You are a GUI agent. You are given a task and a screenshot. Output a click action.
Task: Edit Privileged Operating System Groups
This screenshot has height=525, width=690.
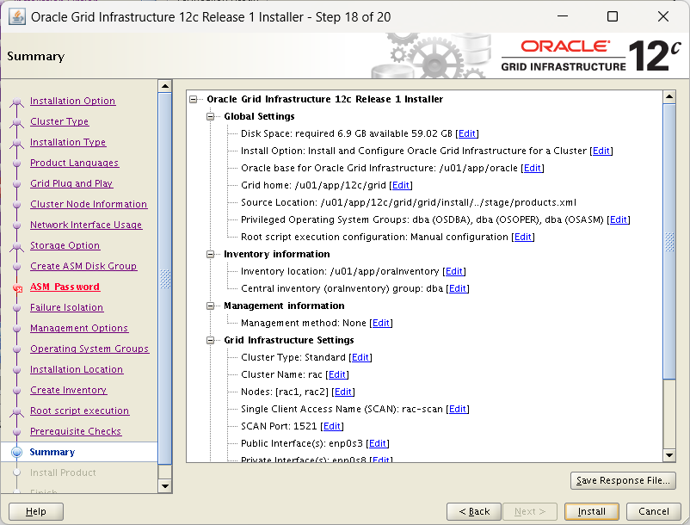[619, 219]
